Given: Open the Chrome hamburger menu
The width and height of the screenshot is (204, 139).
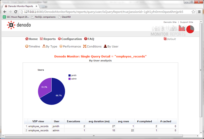Looking at the screenshot, I should pos(199,12).
